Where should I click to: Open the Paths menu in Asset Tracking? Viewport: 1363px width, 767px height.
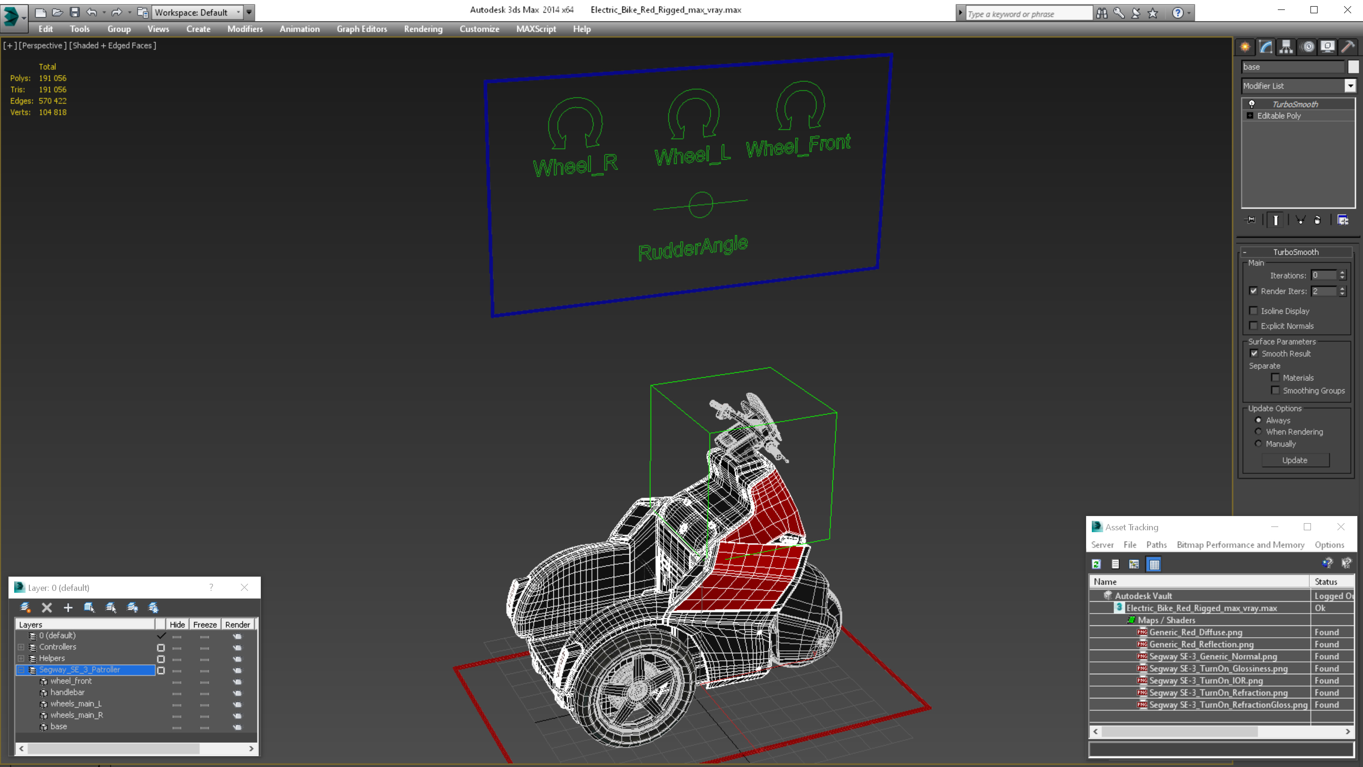(x=1156, y=544)
